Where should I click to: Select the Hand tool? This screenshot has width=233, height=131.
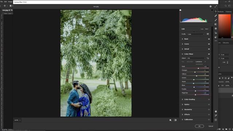click(216, 111)
